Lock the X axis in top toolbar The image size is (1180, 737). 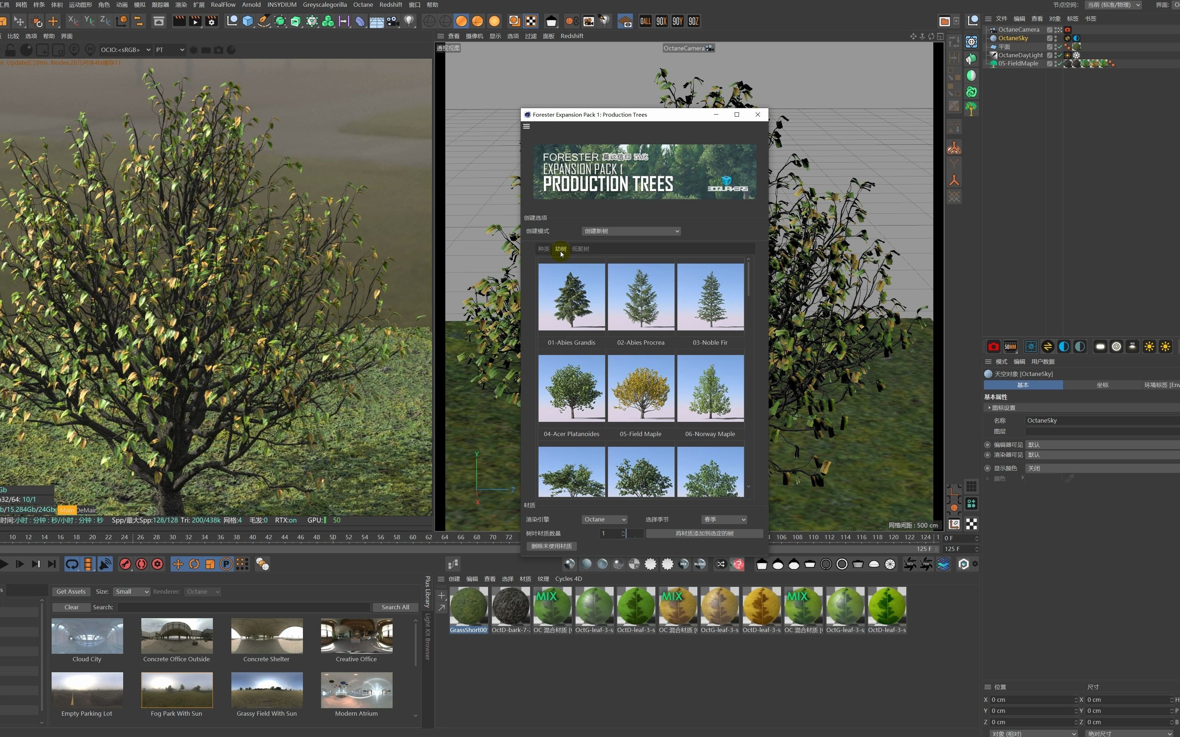73,21
